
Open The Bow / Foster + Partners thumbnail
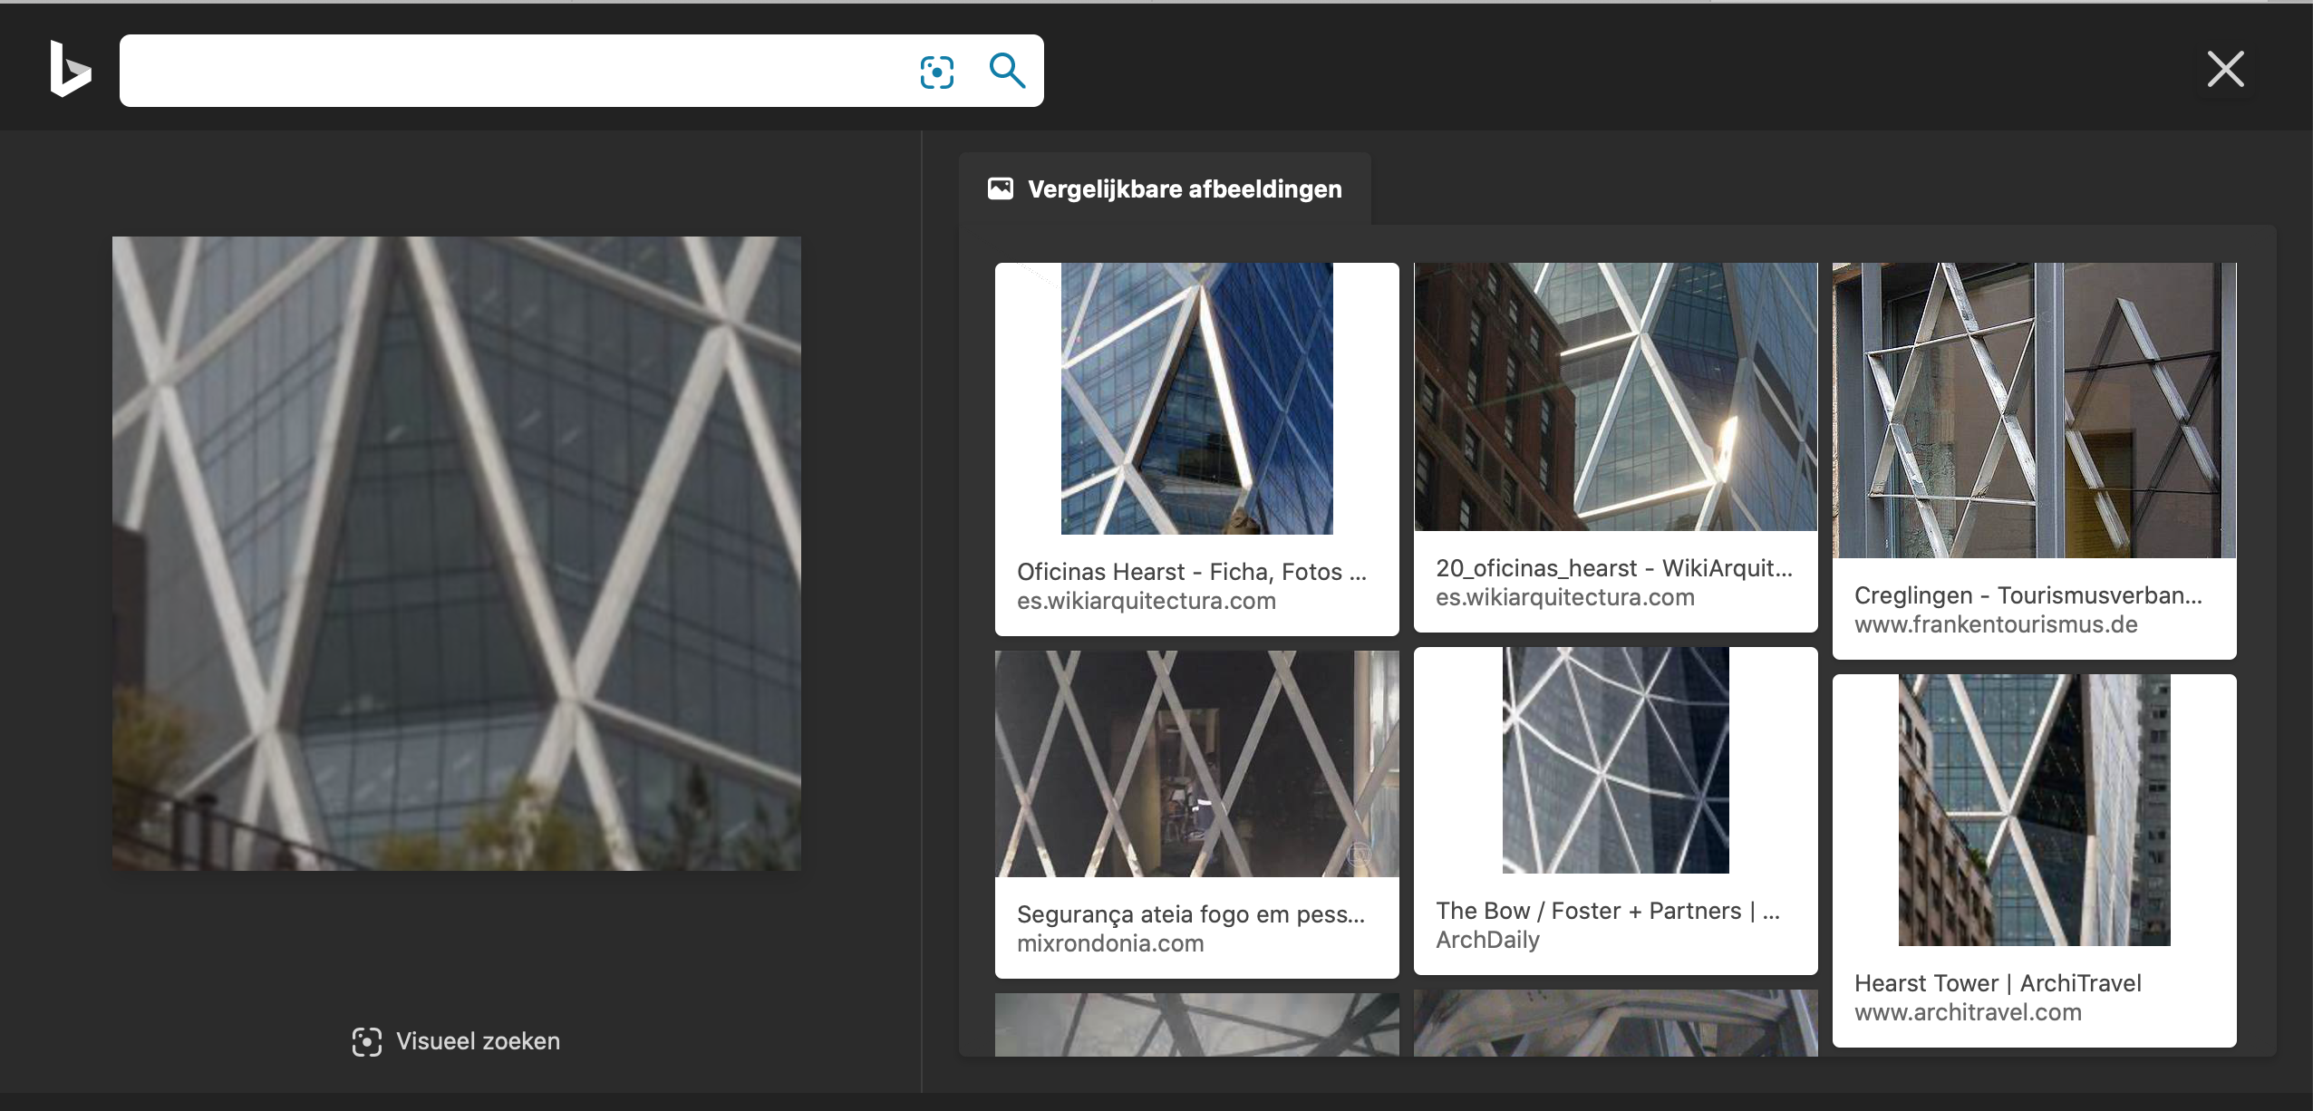1615,759
